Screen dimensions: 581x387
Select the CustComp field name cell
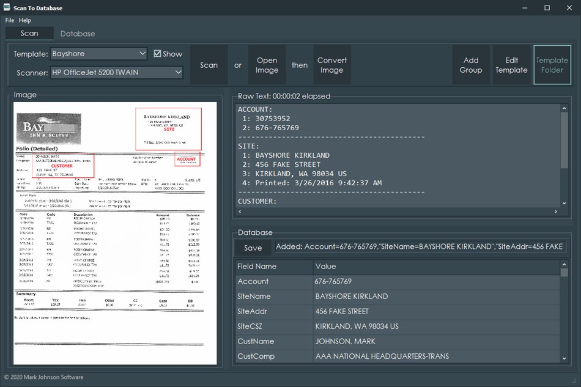point(274,356)
